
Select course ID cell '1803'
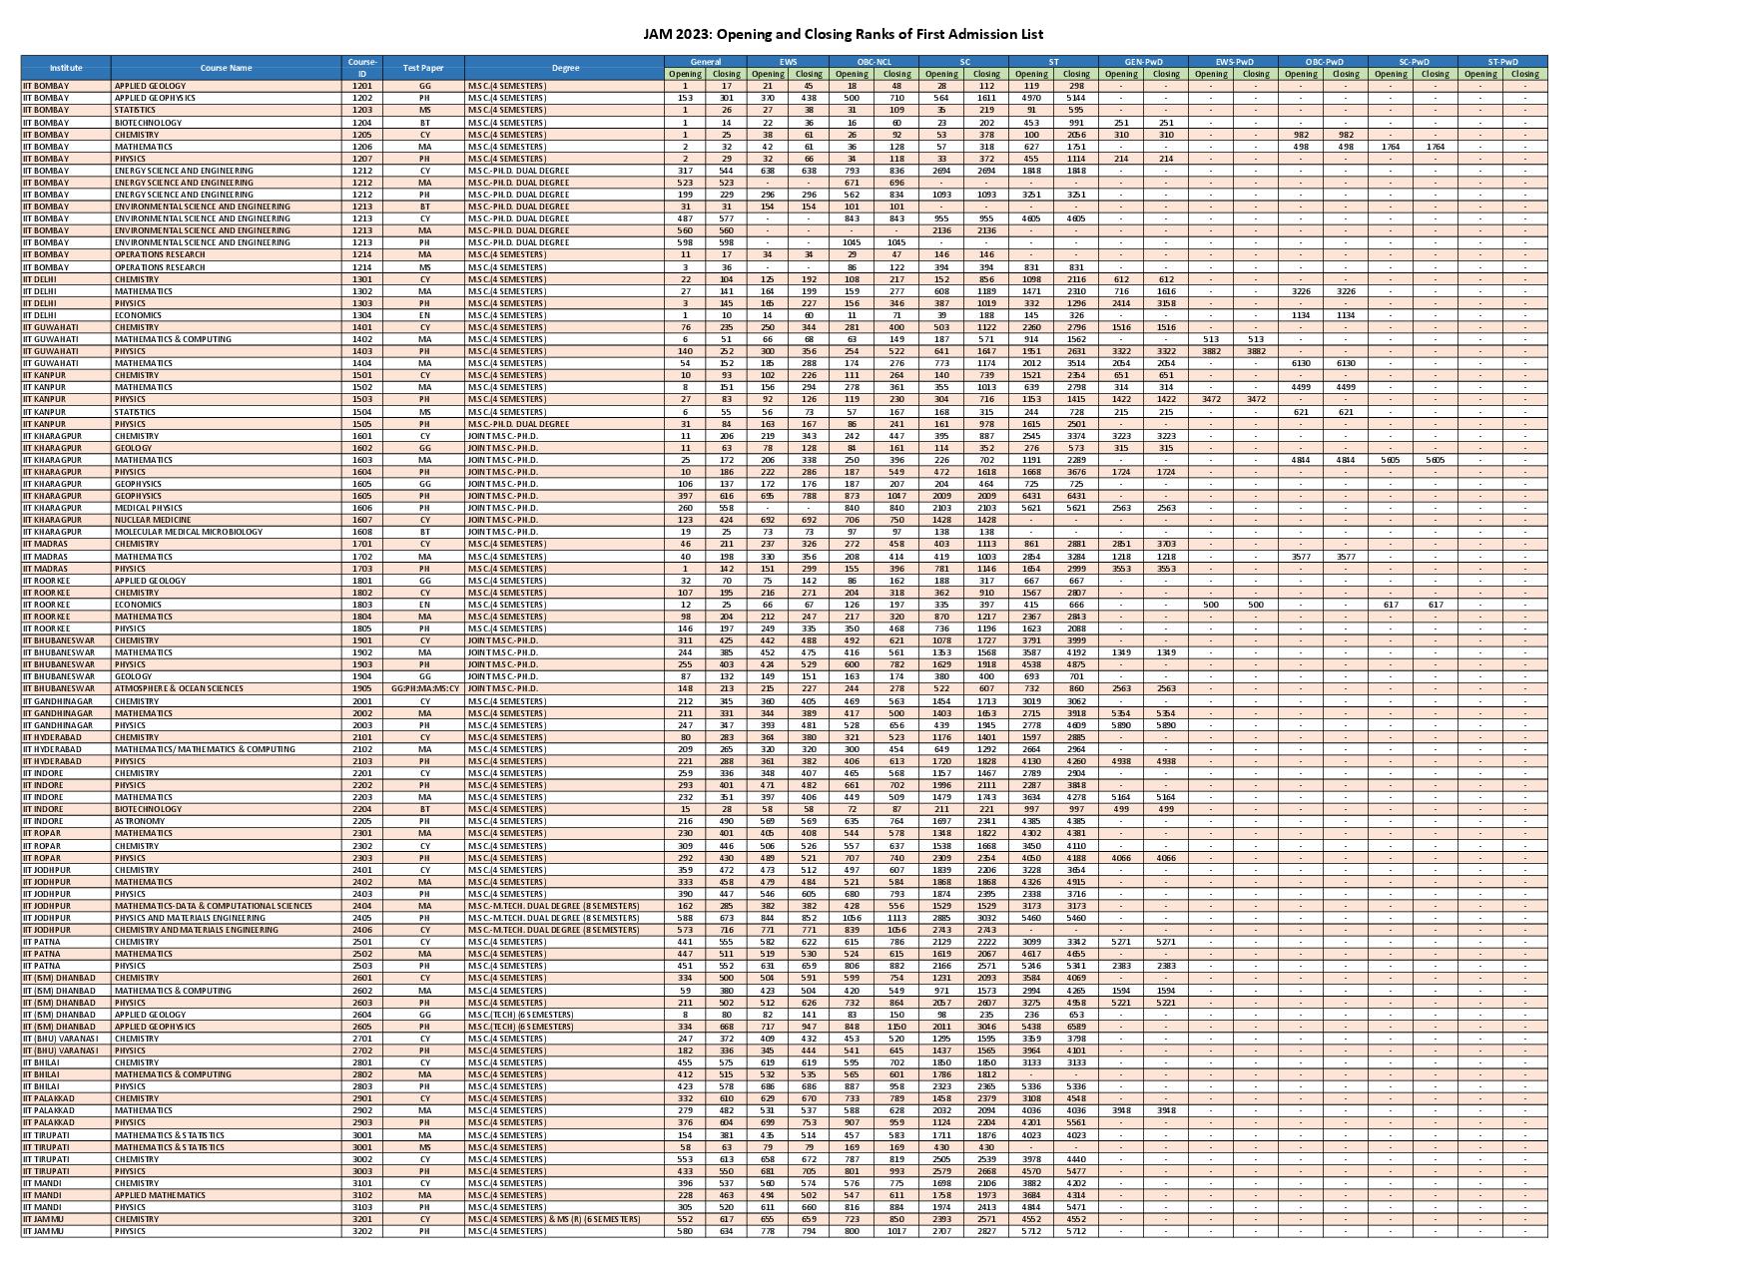click(x=362, y=605)
